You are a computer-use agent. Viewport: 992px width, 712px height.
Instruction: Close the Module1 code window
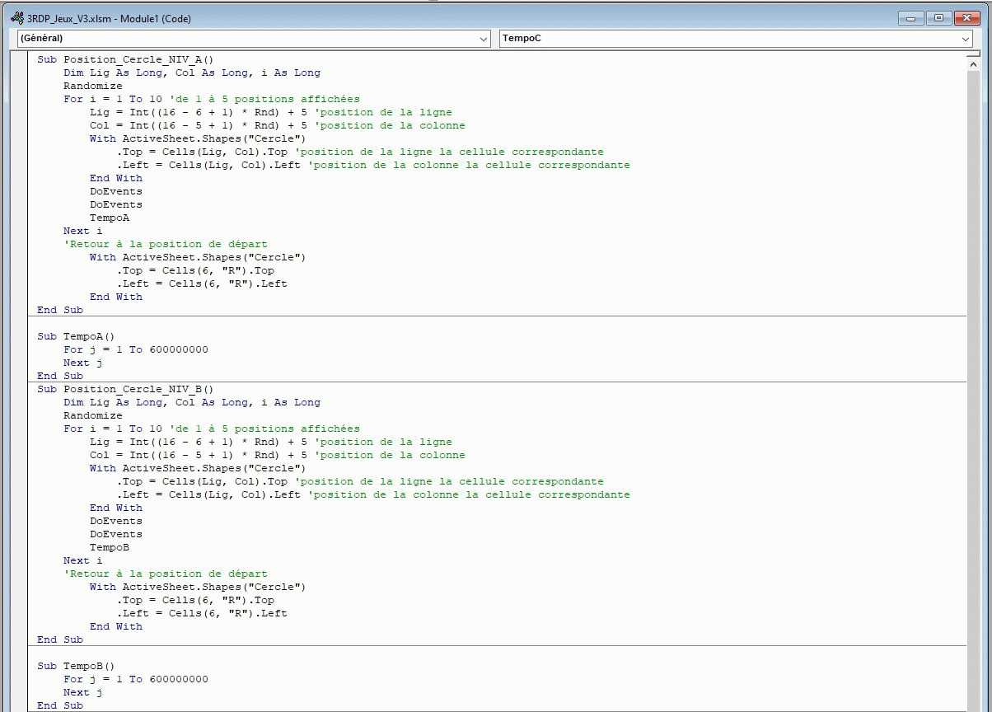pyautogui.click(x=966, y=18)
